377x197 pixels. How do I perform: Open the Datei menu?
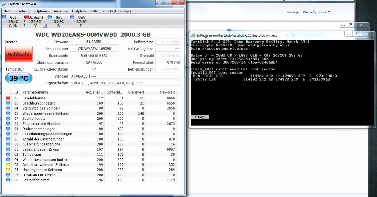pyautogui.click(x=7, y=11)
